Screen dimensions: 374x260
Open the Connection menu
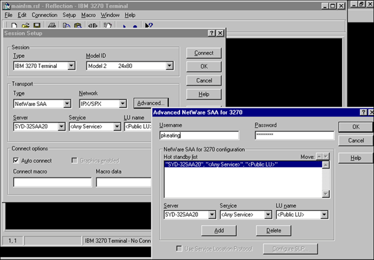tap(44, 15)
